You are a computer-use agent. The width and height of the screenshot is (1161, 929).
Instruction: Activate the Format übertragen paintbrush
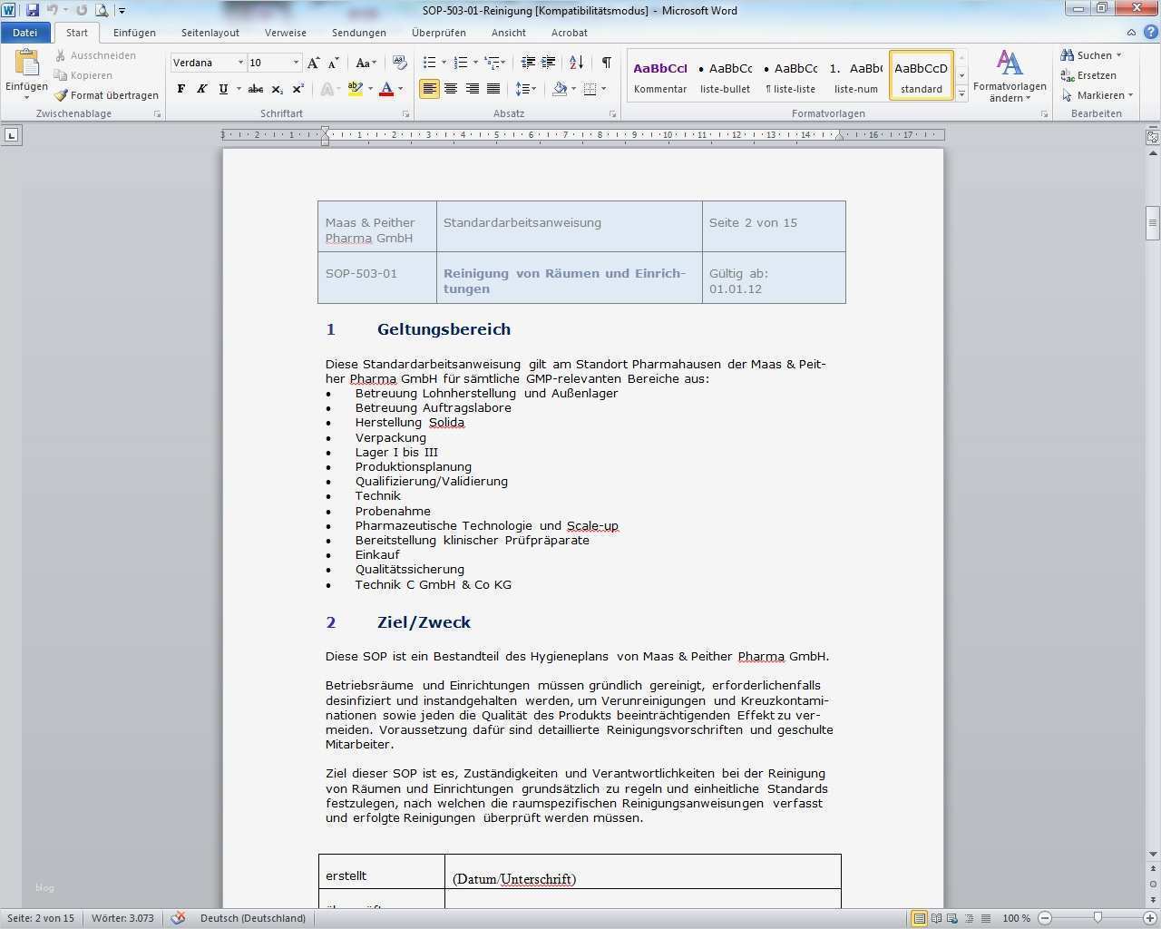point(106,95)
